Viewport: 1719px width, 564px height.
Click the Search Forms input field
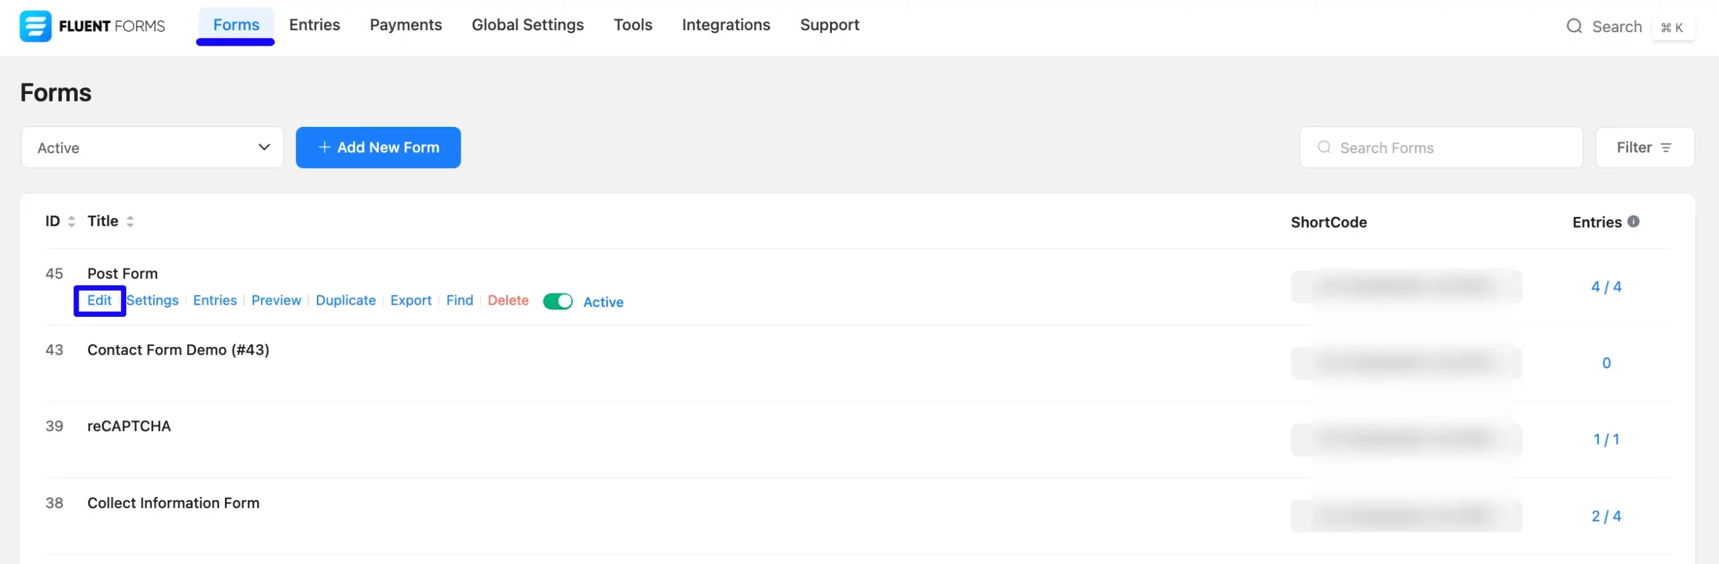click(1441, 148)
